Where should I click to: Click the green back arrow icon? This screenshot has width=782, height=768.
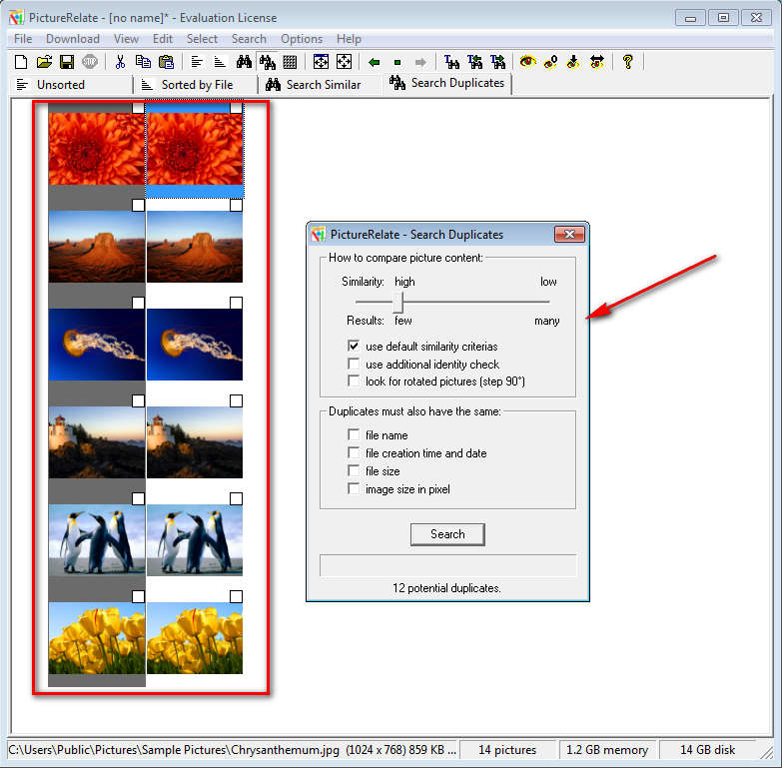tap(374, 62)
